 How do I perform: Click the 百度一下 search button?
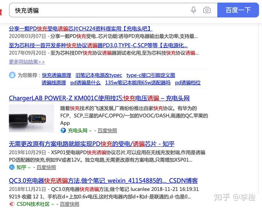[x=238, y=10]
